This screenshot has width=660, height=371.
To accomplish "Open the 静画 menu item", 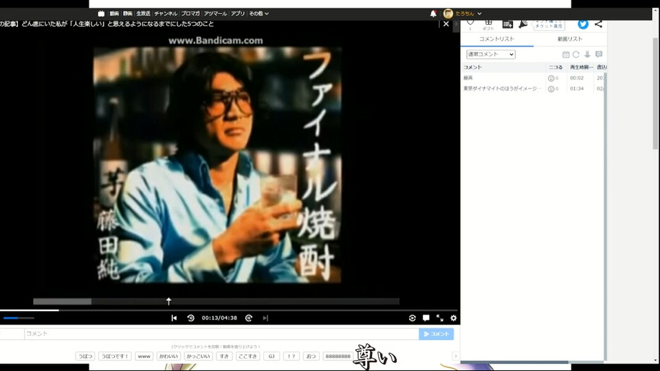I will point(128,14).
